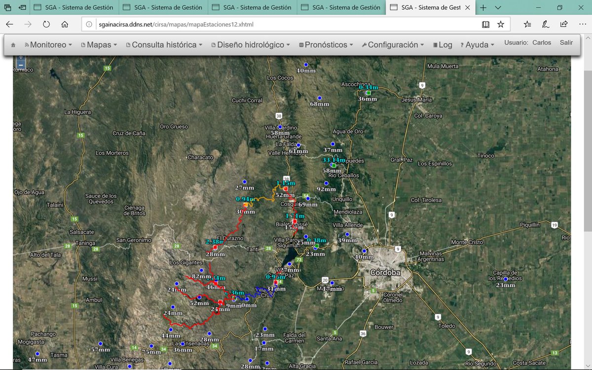Open the Log menu item
Screen dimensions: 592x370
click(443, 45)
